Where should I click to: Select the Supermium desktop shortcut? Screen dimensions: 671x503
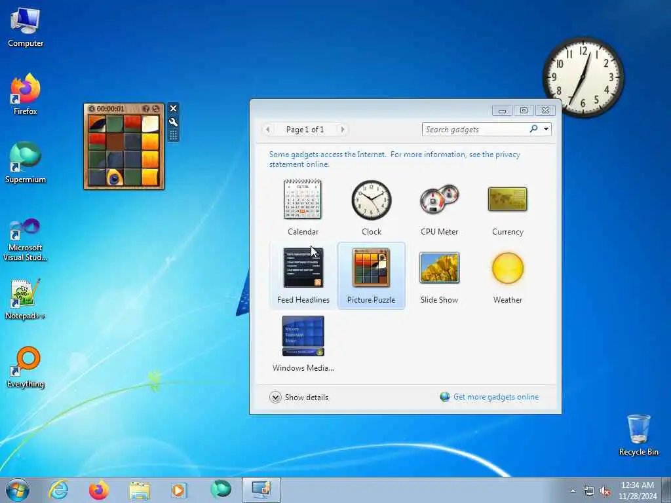coord(26,162)
